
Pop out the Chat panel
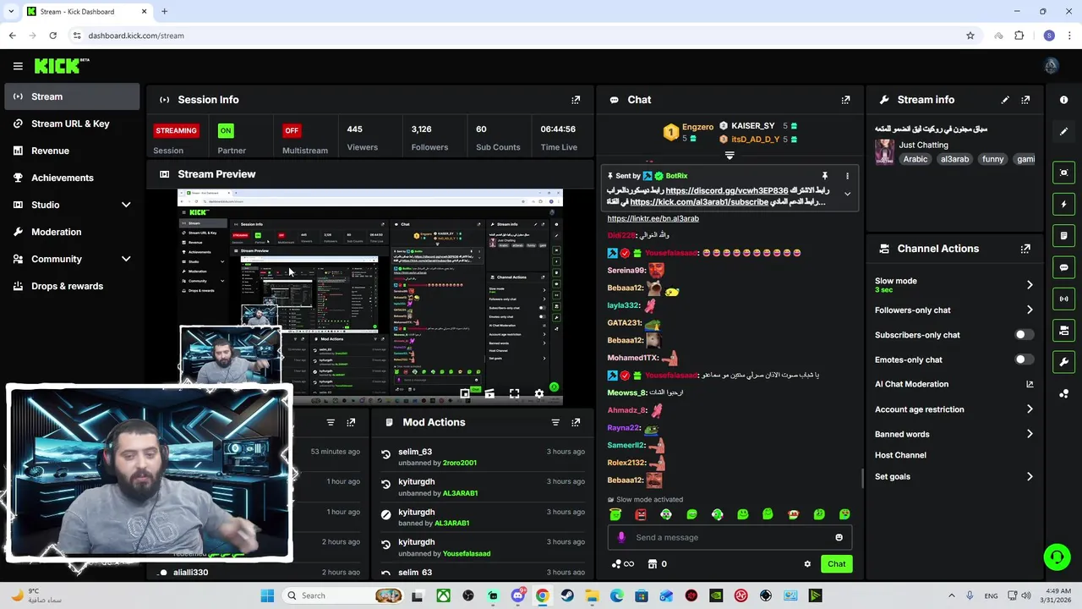(x=845, y=100)
